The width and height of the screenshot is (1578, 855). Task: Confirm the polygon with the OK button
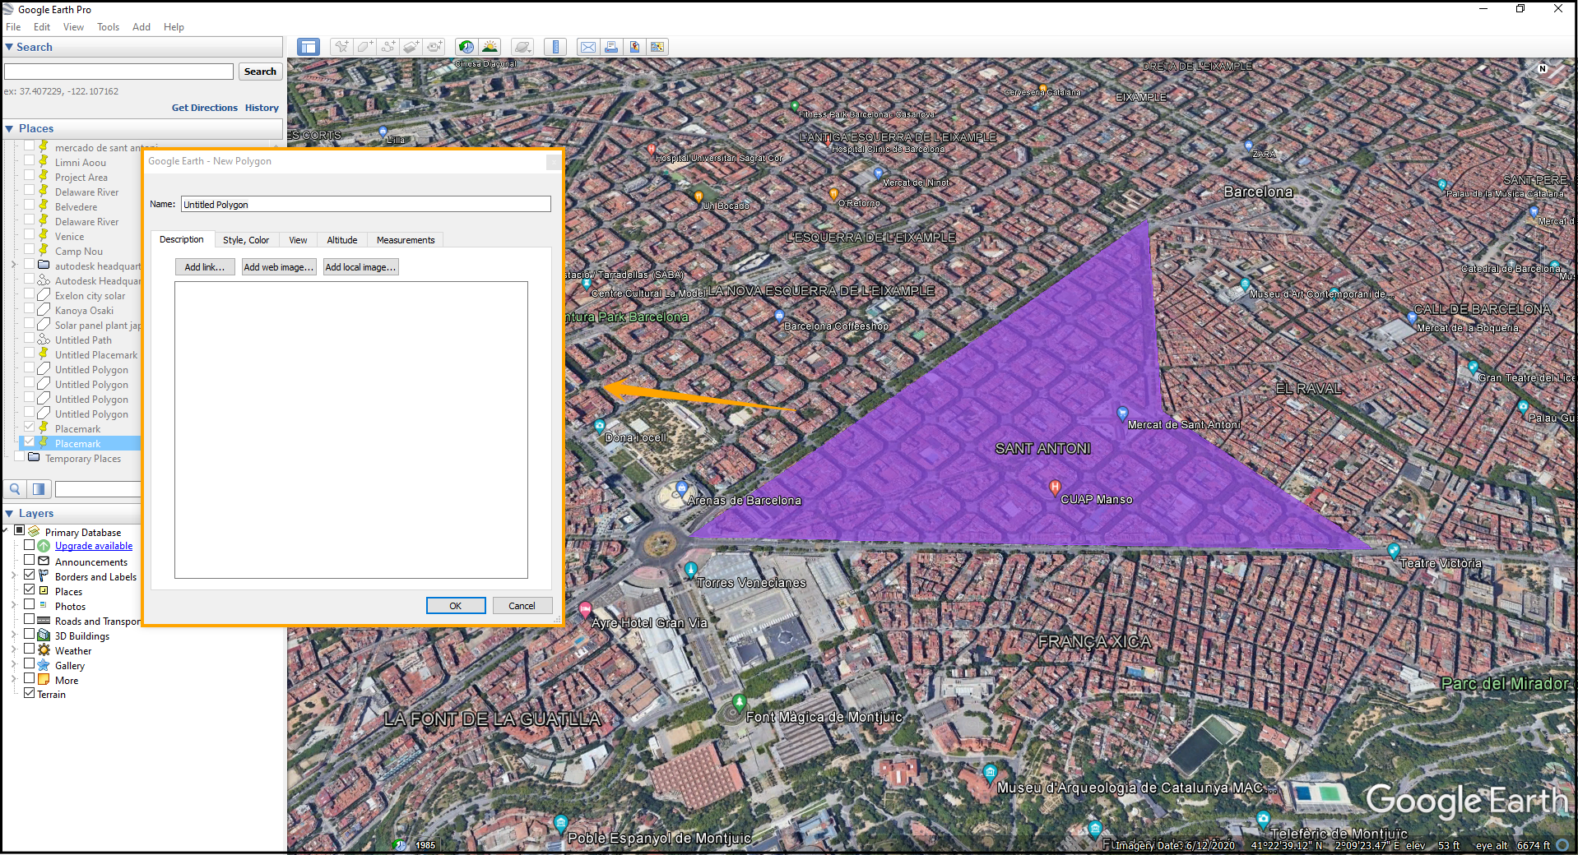pos(456,606)
